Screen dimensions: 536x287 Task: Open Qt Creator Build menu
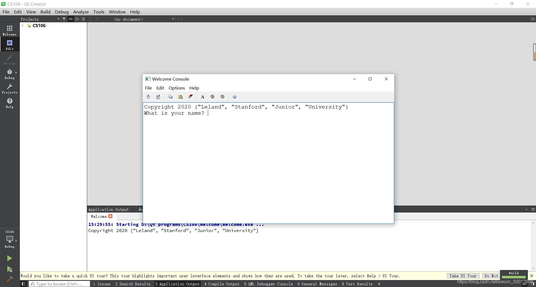click(x=45, y=12)
